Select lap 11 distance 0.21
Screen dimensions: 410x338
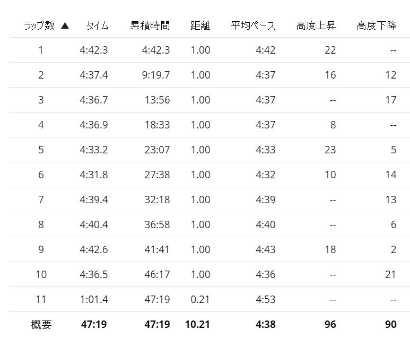coord(200,299)
